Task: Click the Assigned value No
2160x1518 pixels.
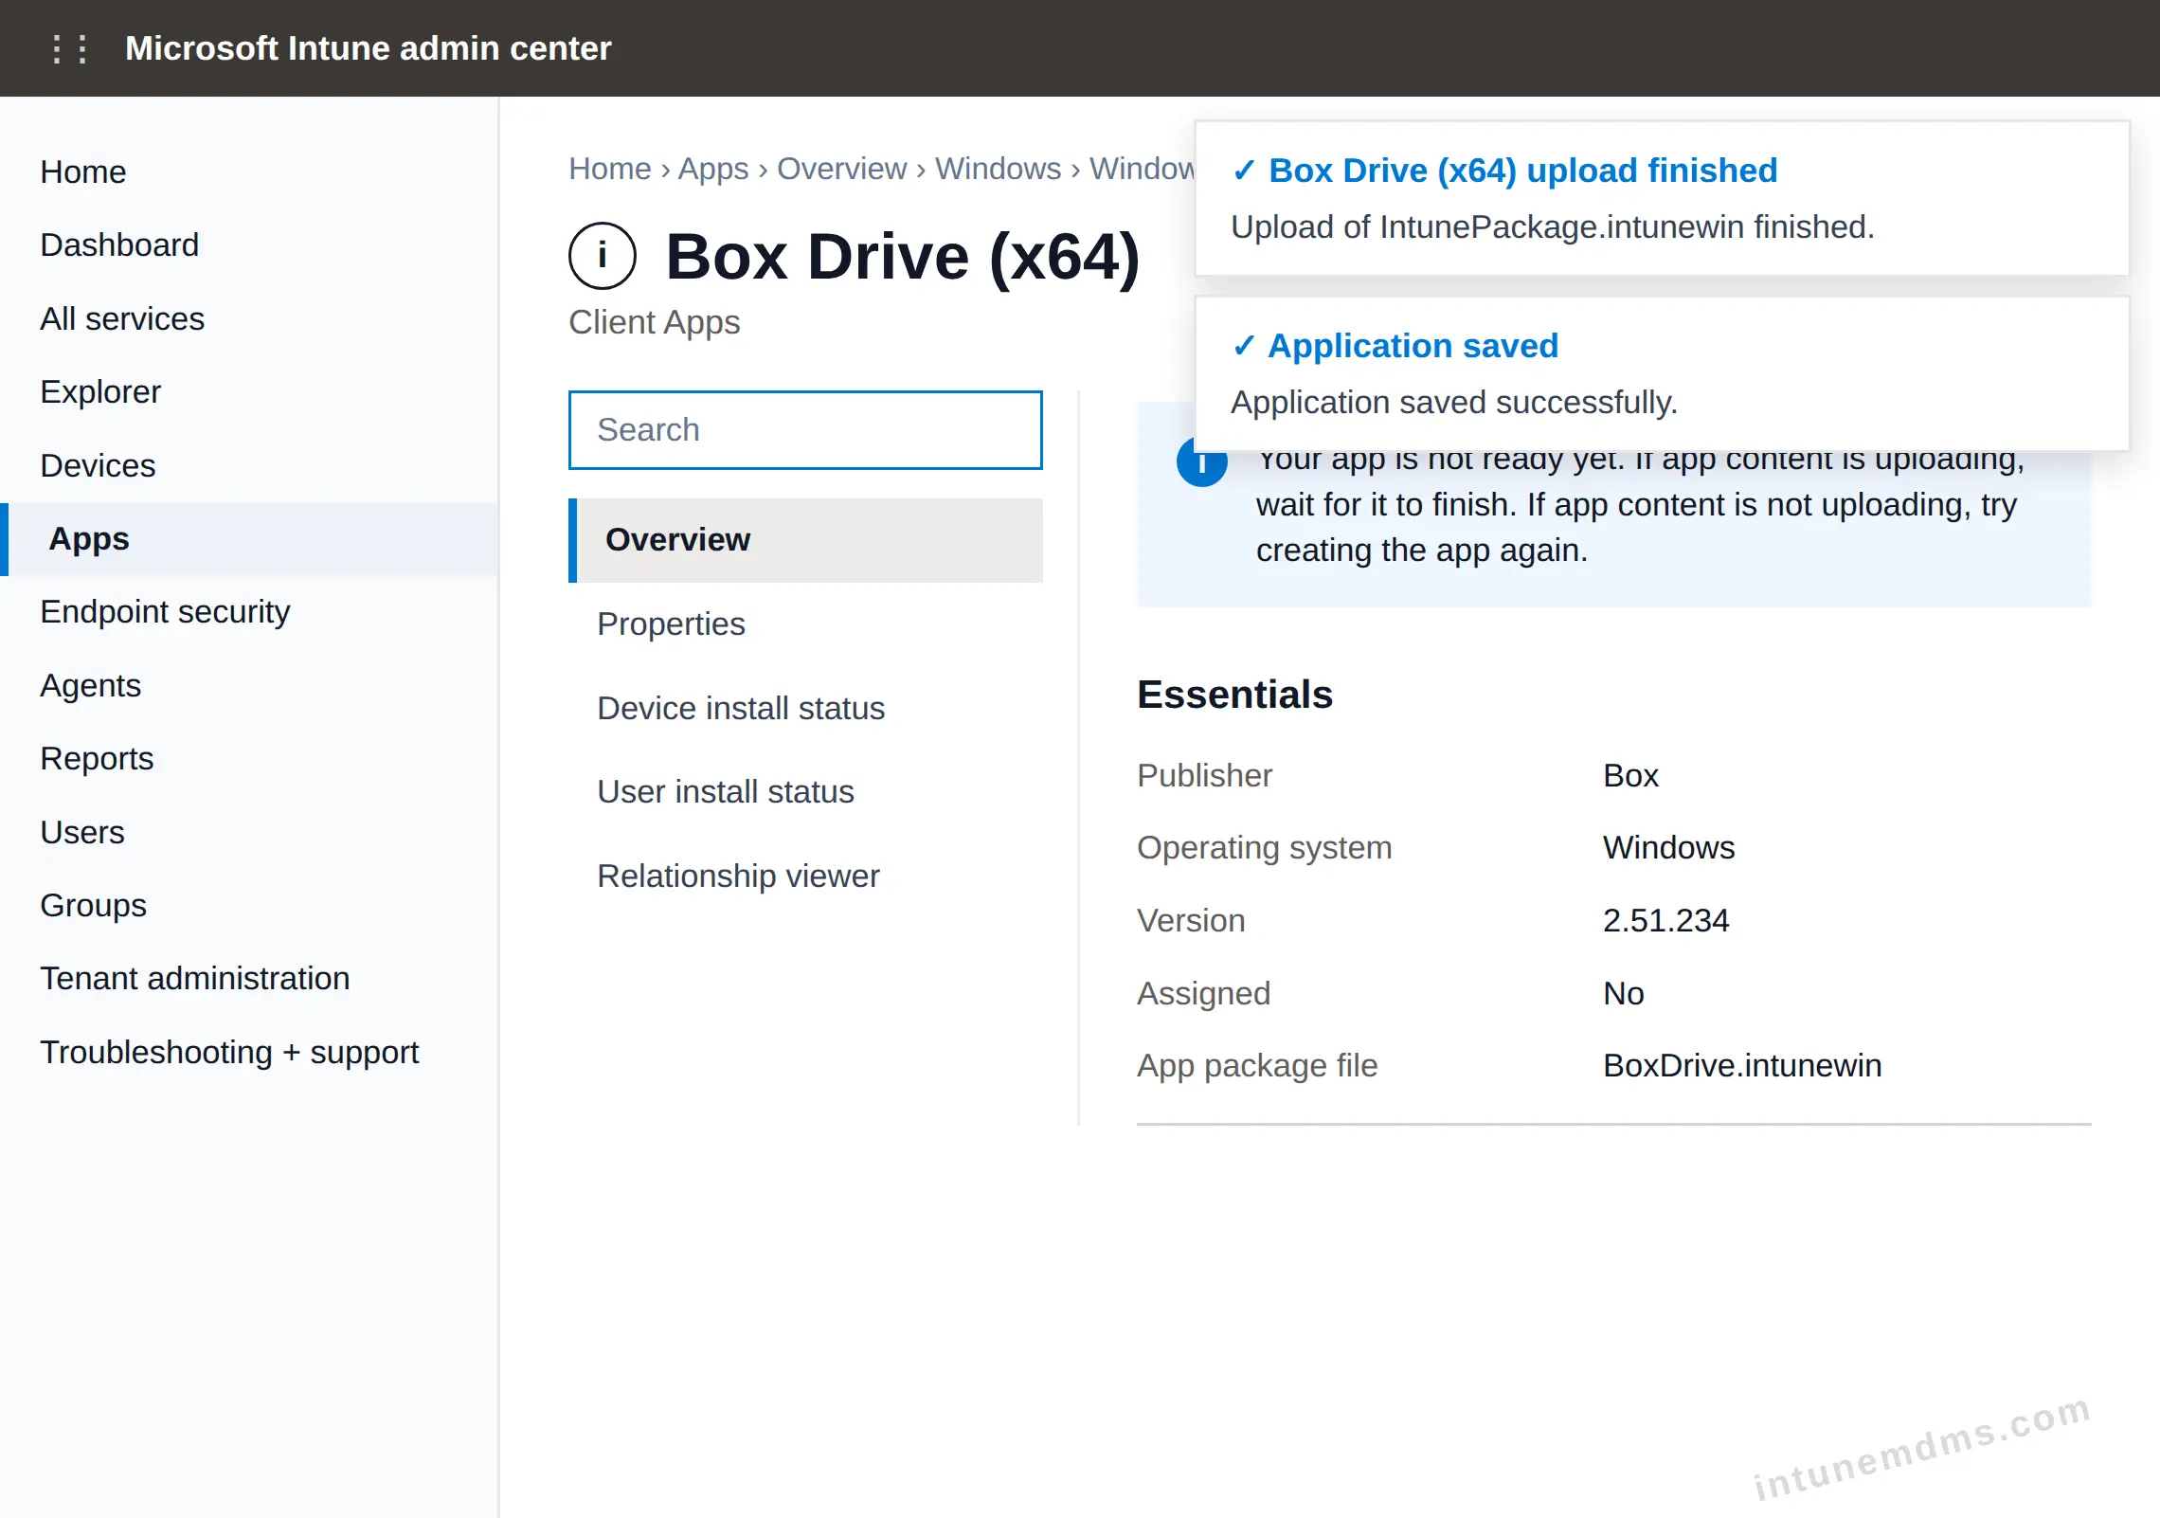Action: [1624, 993]
